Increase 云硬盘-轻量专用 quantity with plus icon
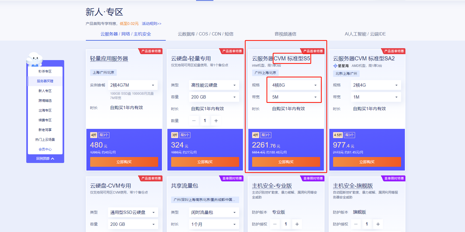The width and height of the screenshot is (465, 232). click(x=216, y=121)
